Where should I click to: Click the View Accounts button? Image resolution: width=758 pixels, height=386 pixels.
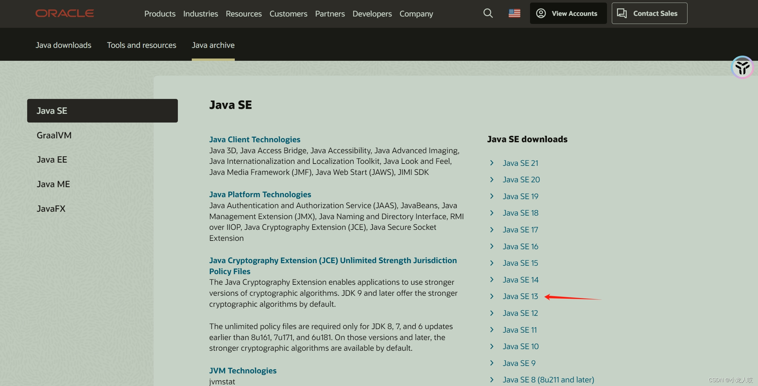[568, 13]
